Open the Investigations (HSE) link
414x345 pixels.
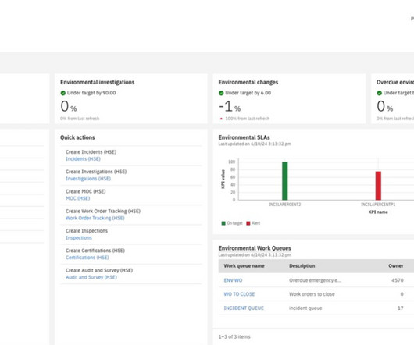click(x=88, y=179)
